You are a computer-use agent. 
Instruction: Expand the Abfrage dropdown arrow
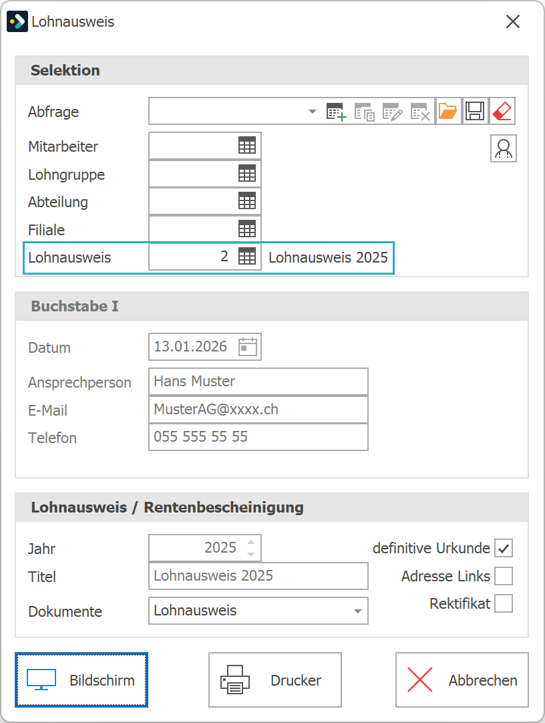pos(313,112)
